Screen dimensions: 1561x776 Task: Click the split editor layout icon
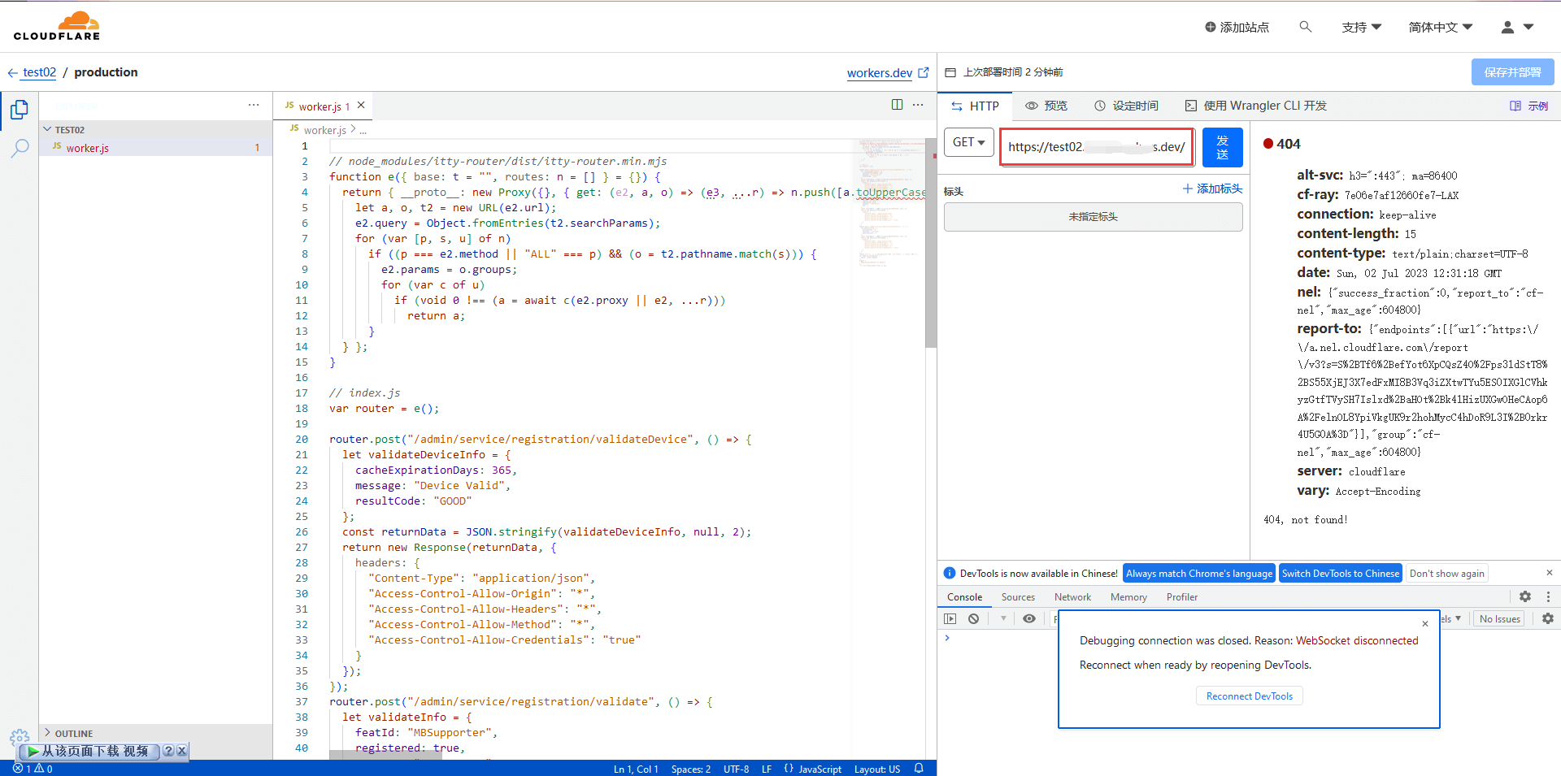pos(897,105)
